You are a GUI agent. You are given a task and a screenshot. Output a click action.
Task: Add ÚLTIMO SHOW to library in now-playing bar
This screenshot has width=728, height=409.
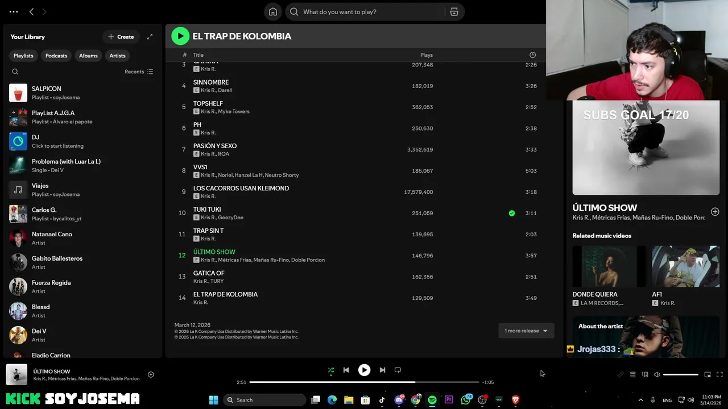[151, 374]
